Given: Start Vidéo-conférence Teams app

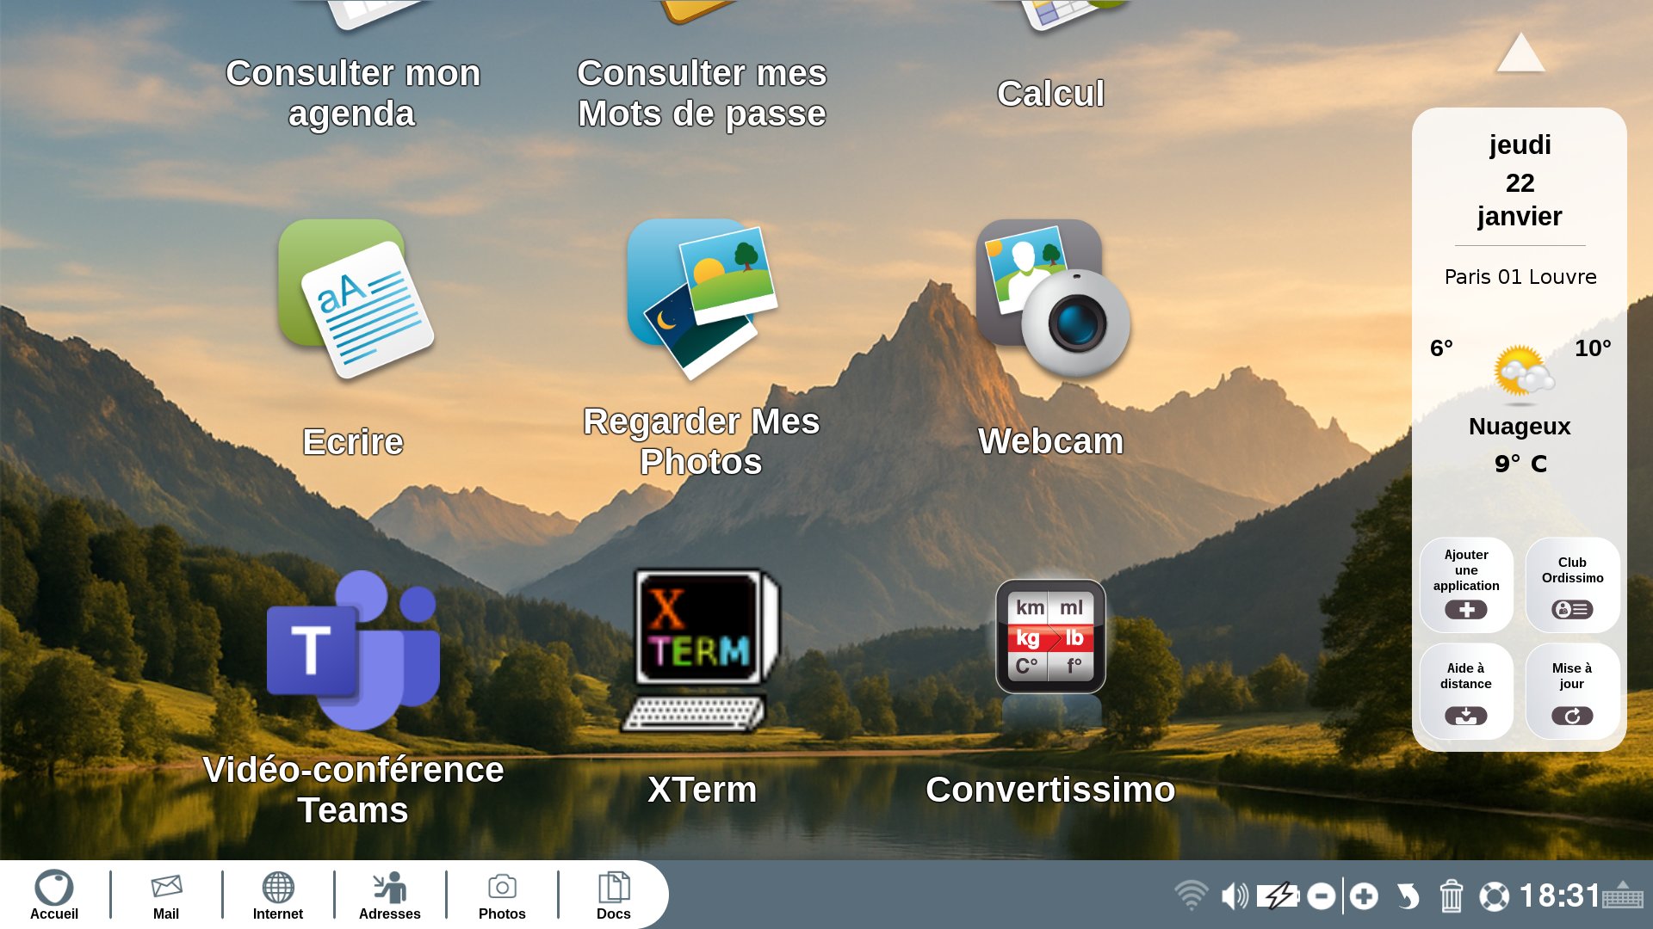Looking at the screenshot, I should (354, 651).
